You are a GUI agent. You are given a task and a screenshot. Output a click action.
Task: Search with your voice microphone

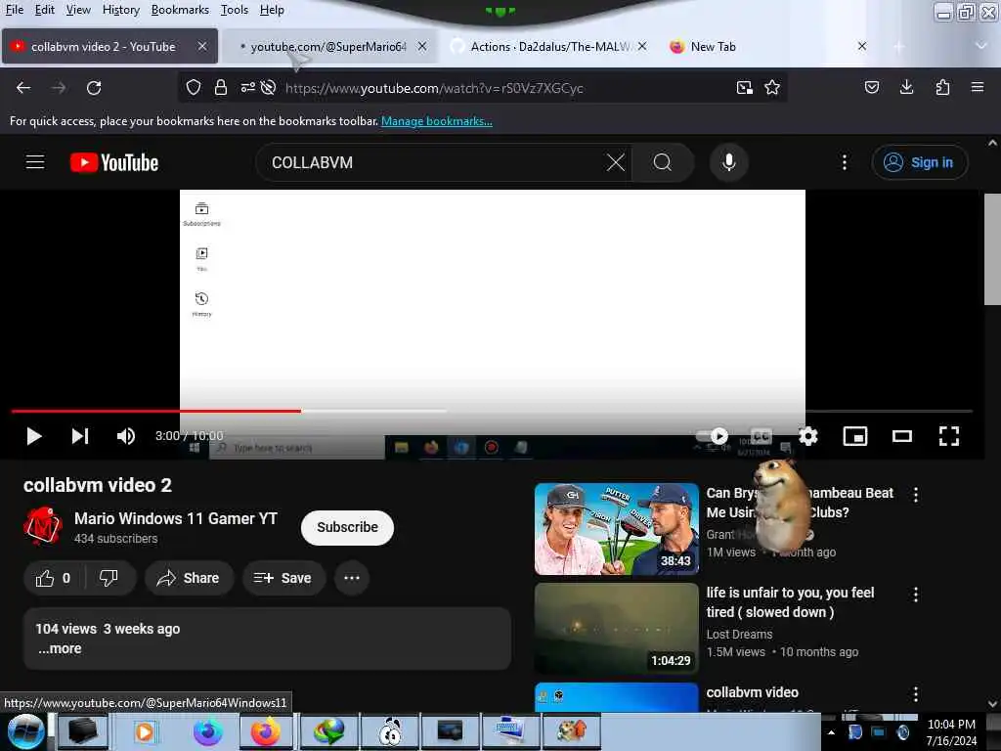pyautogui.click(x=728, y=162)
